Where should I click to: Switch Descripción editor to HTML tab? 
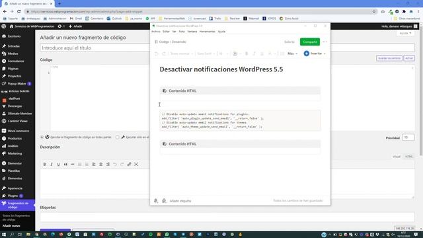point(409,157)
